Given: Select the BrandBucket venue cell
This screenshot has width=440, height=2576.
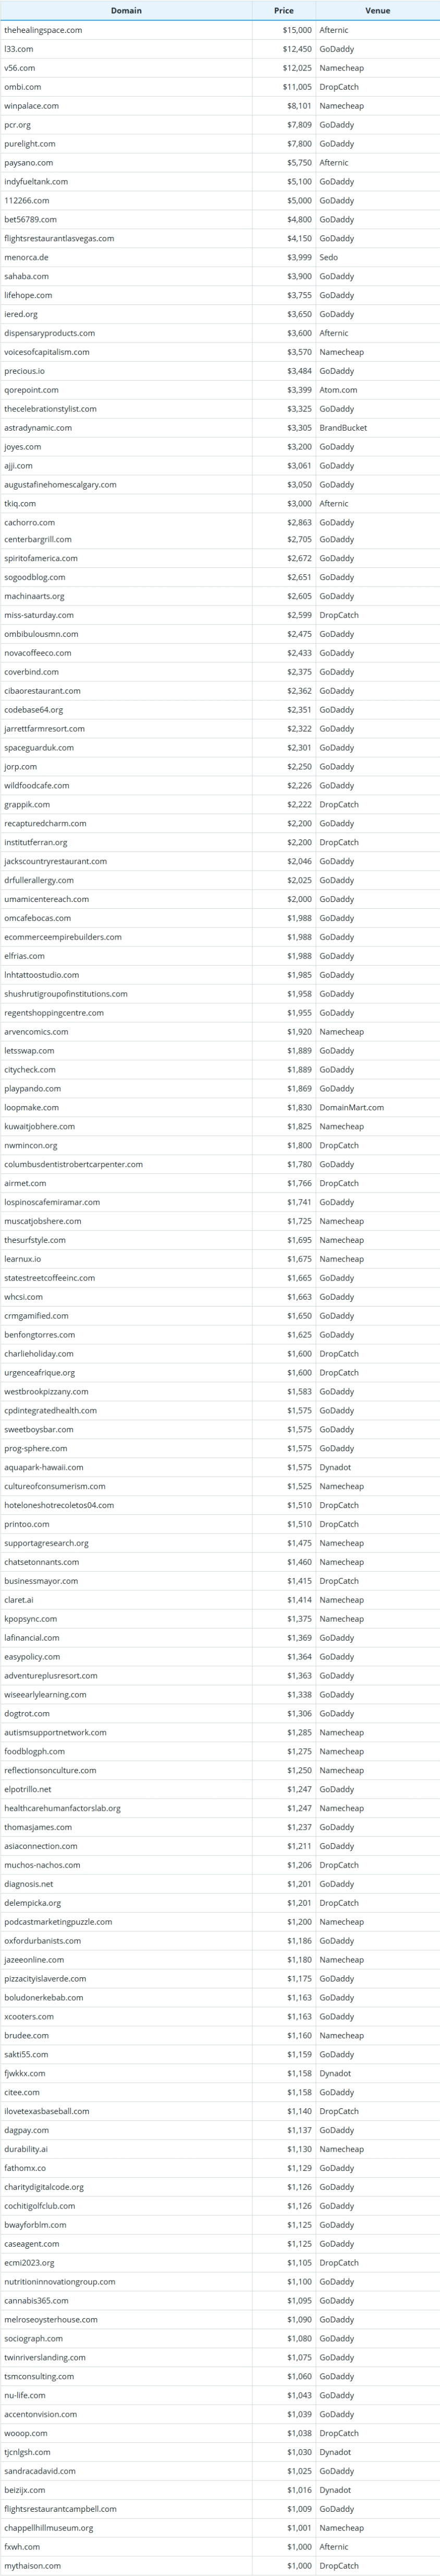Looking at the screenshot, I should tap(343, 428).
